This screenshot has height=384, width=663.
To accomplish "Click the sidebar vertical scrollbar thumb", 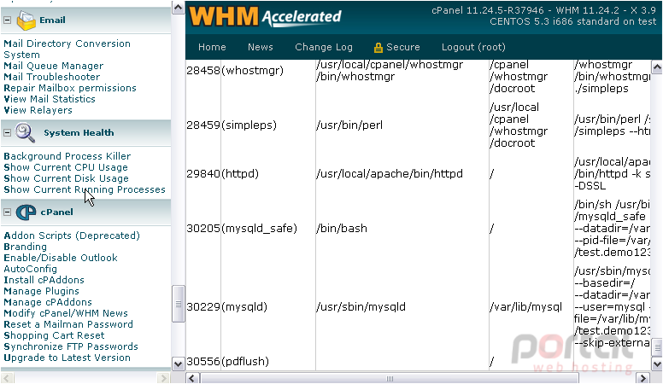I will click(x=178, y=304).
